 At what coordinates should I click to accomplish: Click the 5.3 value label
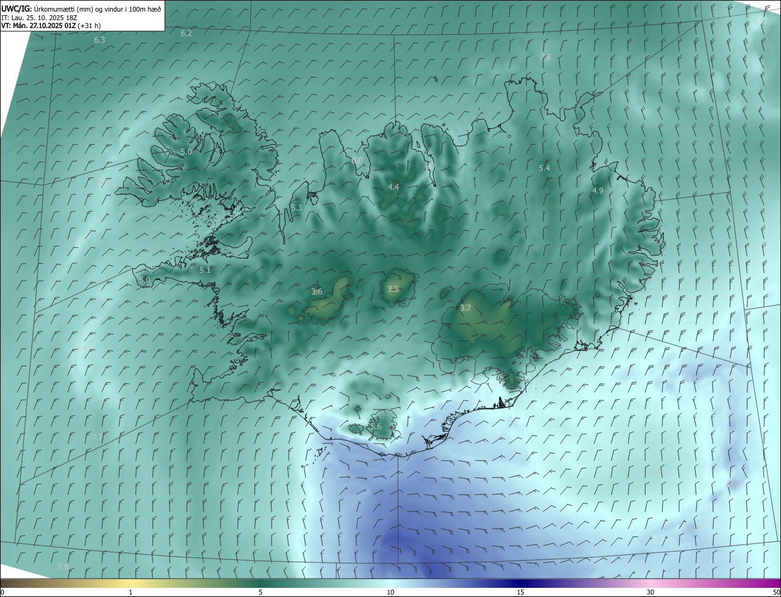tap(297, 208)
